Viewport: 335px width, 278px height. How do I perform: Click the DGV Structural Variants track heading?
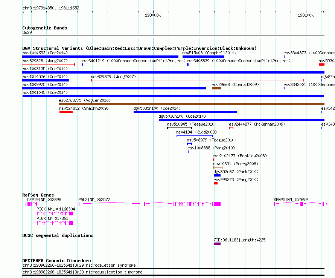[x=140, y=48]
